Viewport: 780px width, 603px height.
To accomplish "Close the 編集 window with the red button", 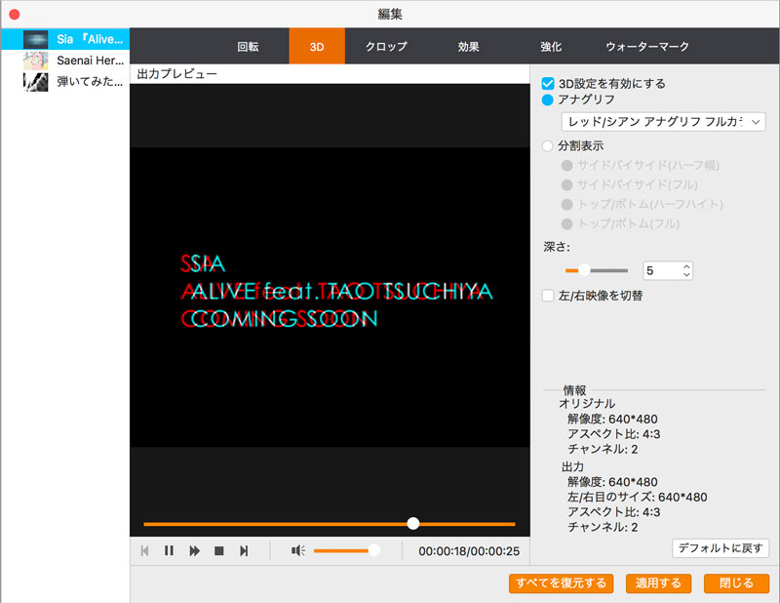I will click(x=15, y=15).
